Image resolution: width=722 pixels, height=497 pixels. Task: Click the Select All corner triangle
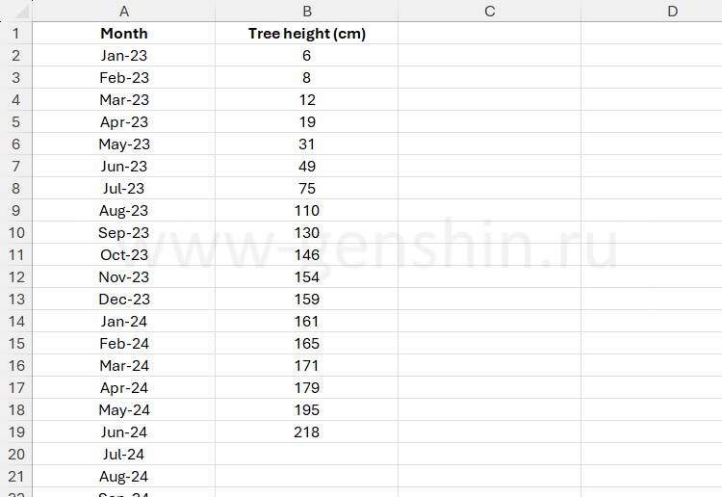click(21, 12)
